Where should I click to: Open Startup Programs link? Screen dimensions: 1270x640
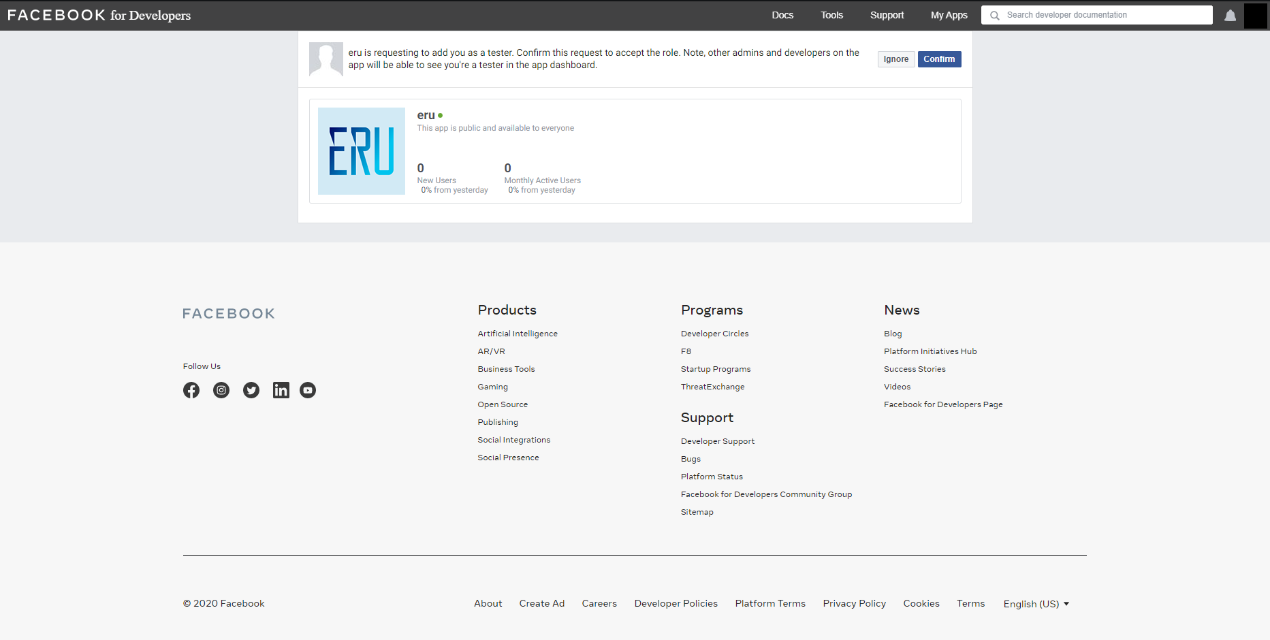point(716,369)
